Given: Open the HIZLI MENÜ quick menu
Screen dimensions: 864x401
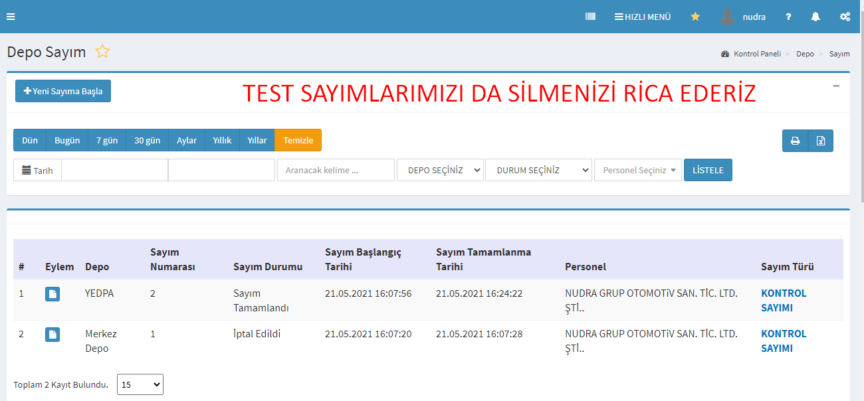Looking at the screenshot, I should [642, 17].
